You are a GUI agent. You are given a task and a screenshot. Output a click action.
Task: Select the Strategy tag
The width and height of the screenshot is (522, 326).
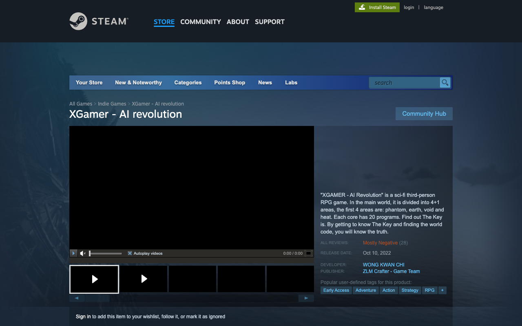[410, 290]
